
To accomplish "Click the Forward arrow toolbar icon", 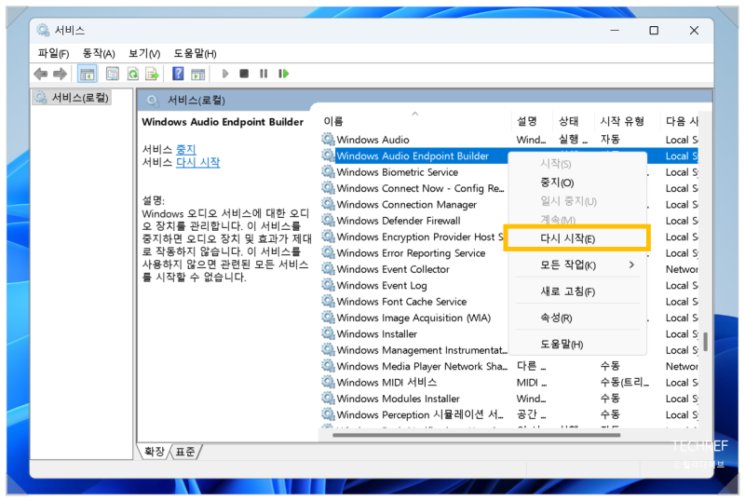I will (x=60, y=74).
